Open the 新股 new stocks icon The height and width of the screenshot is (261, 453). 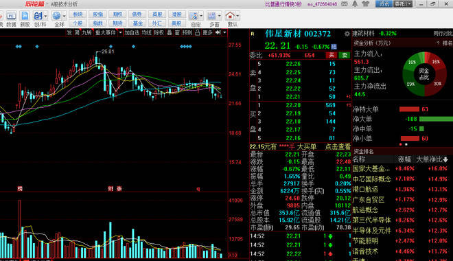25,19
